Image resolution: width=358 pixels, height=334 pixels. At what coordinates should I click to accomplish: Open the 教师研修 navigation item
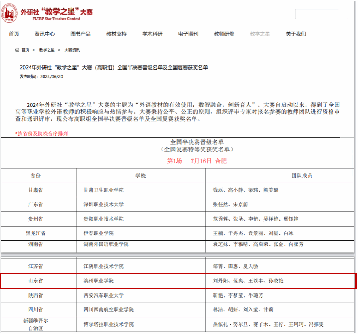tap(224, 34)
